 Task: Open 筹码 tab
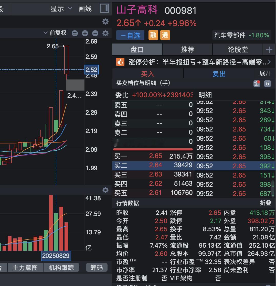97,268
